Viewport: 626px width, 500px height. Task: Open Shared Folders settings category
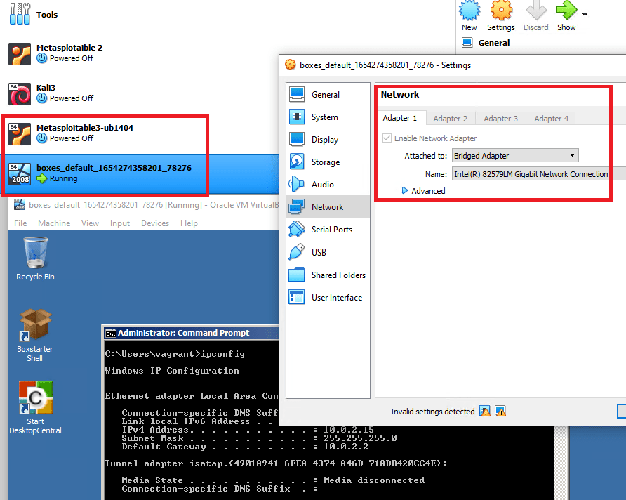[328, 275]
